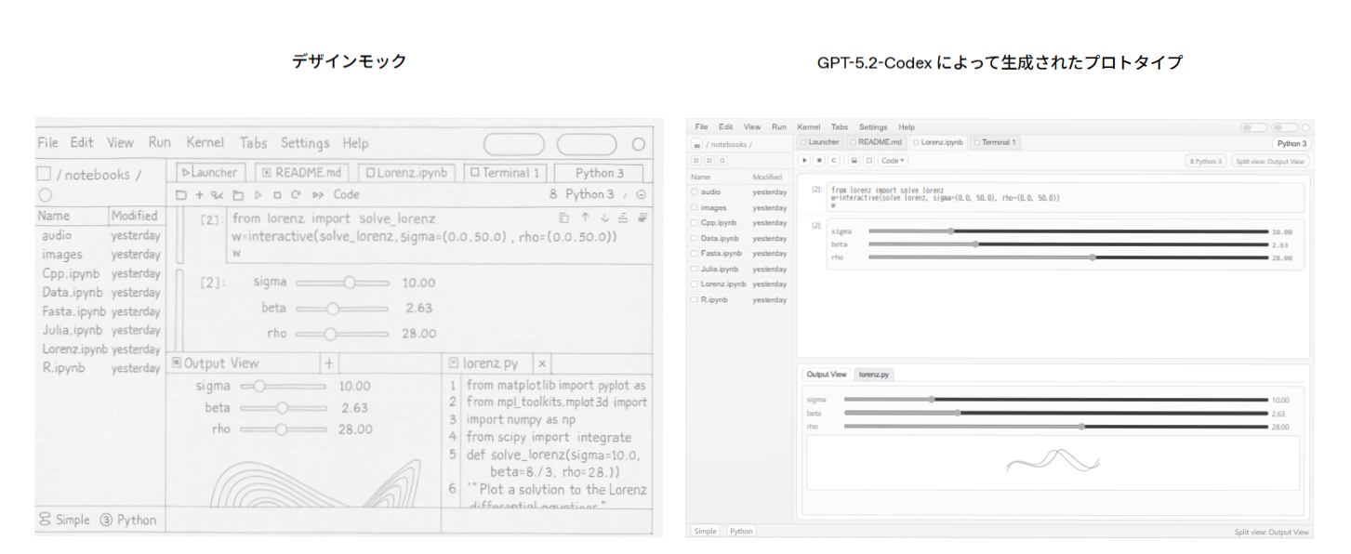Click the run cell play icon in prototype toolbar
The width and height of the screenshot is (1351, 554).
(805, 161)
